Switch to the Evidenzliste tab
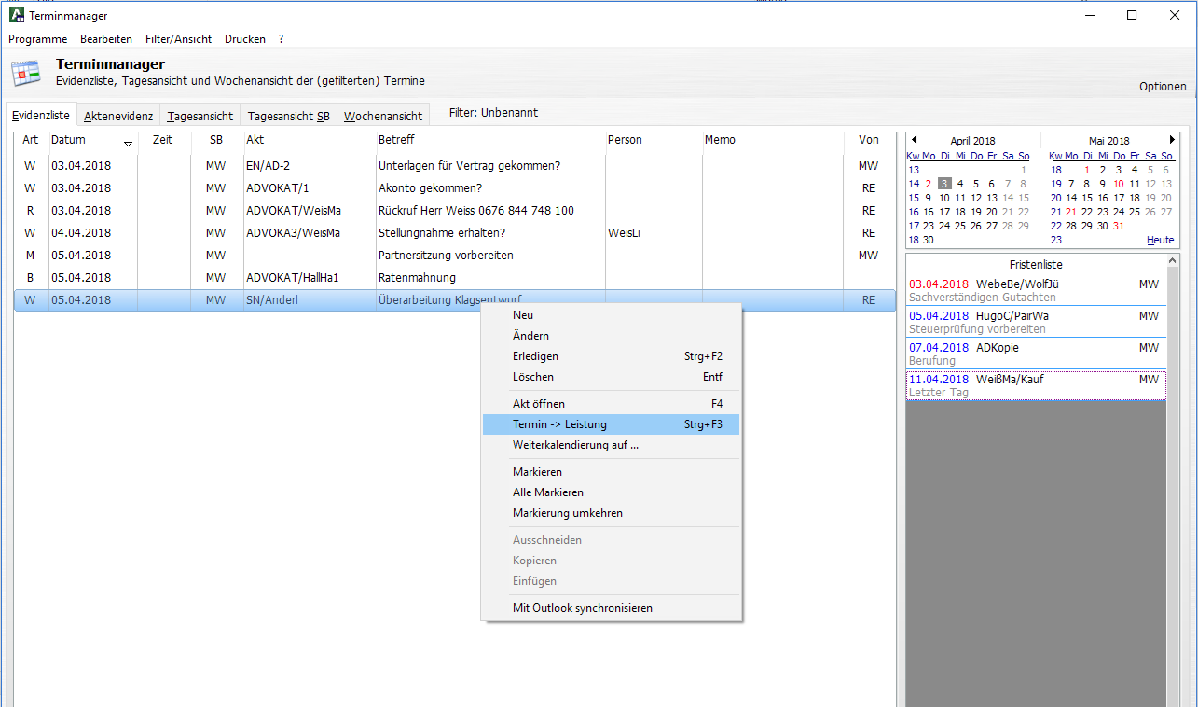 41,115
